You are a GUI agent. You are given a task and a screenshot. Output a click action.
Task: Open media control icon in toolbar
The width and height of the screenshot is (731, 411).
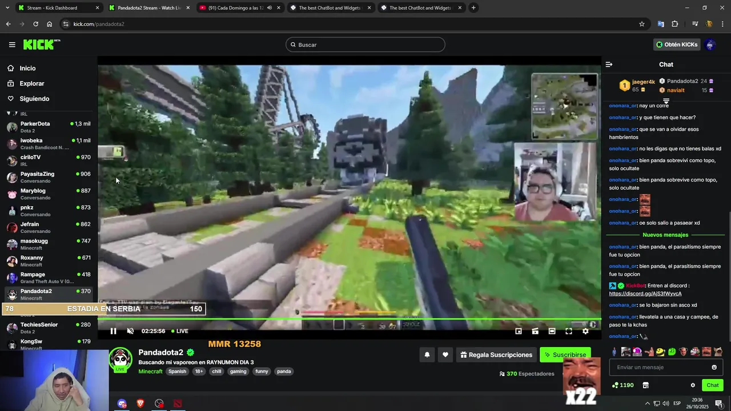point(695,24)
